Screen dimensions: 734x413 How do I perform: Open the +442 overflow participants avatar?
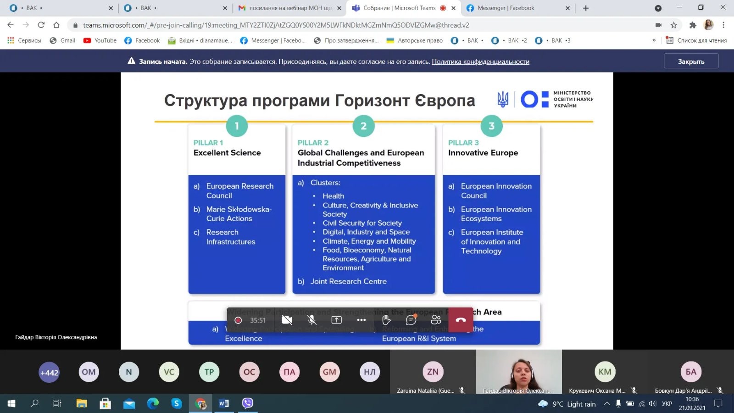pyautogui.click(x=49, y=372)
